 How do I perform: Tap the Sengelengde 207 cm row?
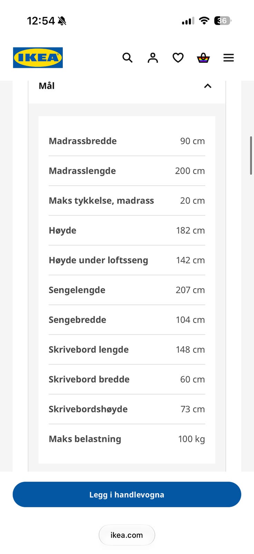(x=127, y=290)
